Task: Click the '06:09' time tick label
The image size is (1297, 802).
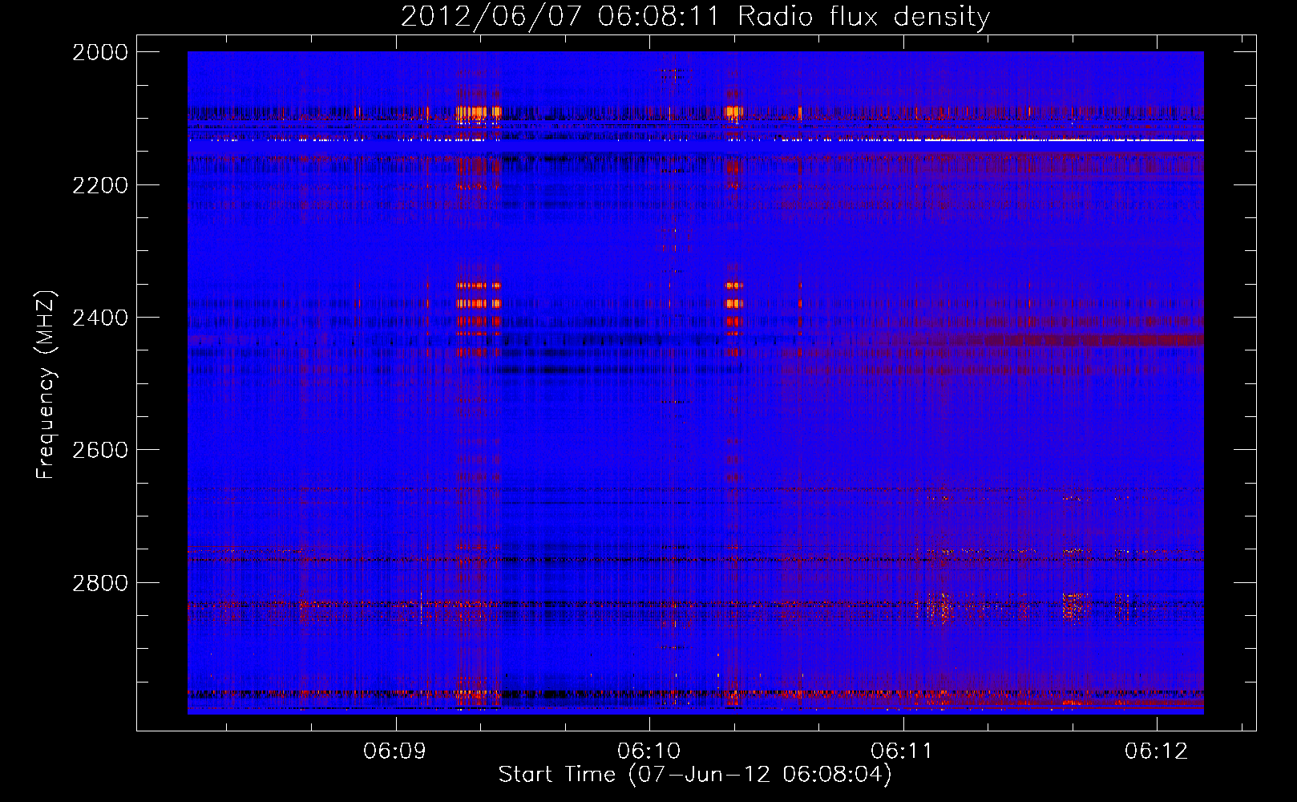Action: [x=394, y=751]
